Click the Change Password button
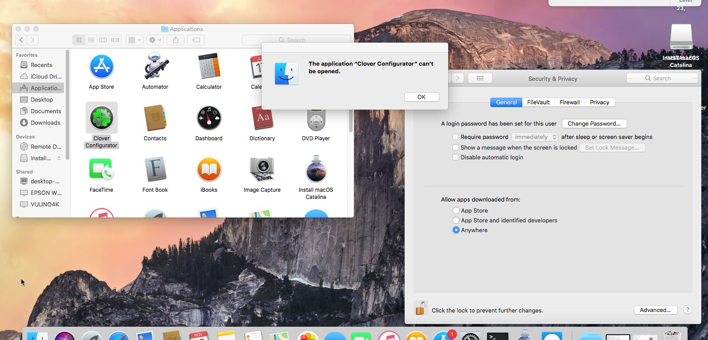 pos(594,123)
